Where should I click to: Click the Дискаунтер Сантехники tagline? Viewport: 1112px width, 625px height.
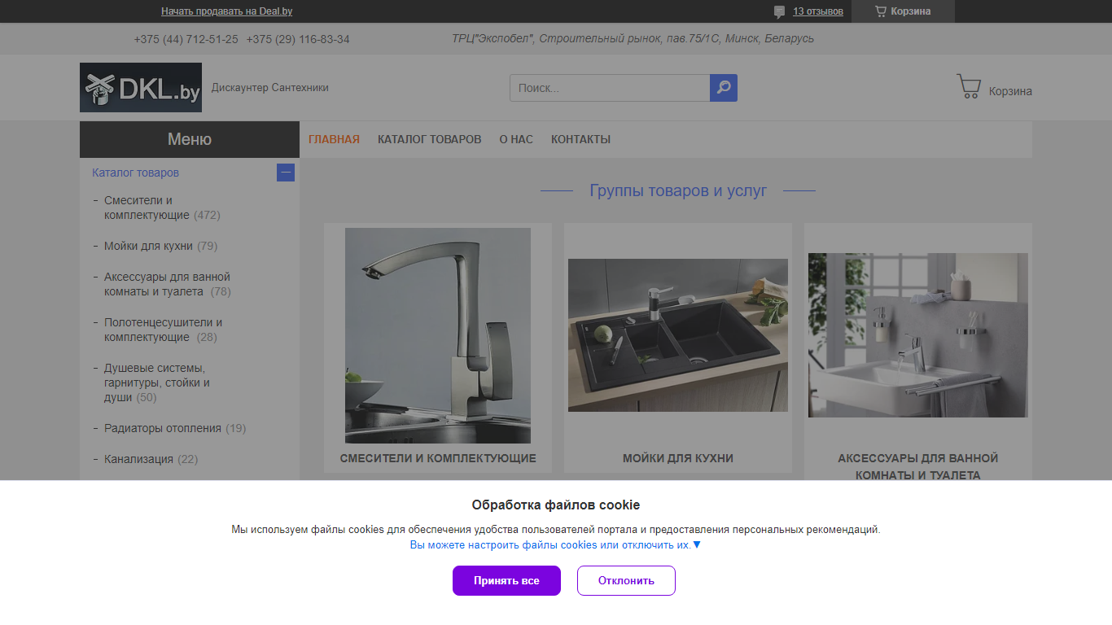270,88
